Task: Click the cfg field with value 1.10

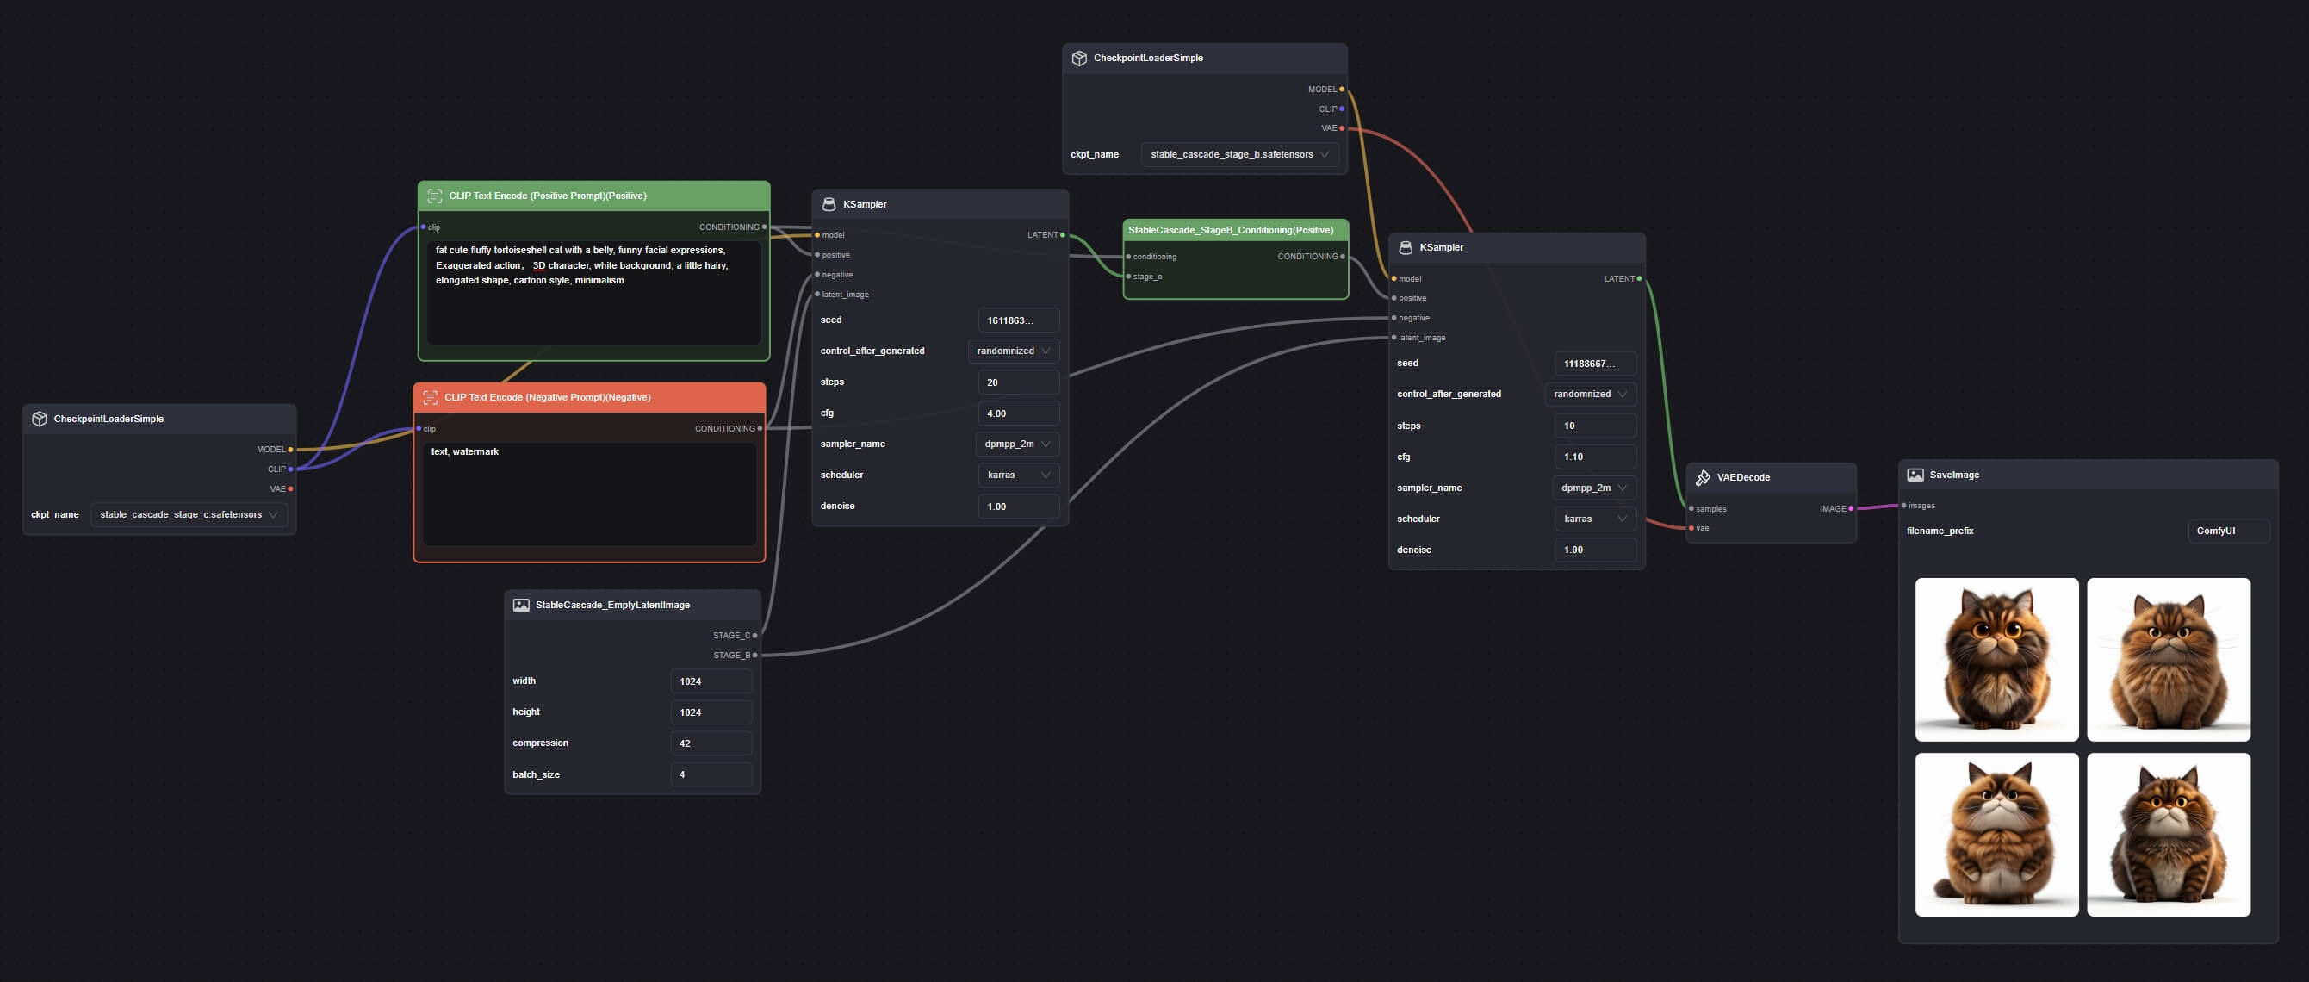Action: tap(1596, 457)
